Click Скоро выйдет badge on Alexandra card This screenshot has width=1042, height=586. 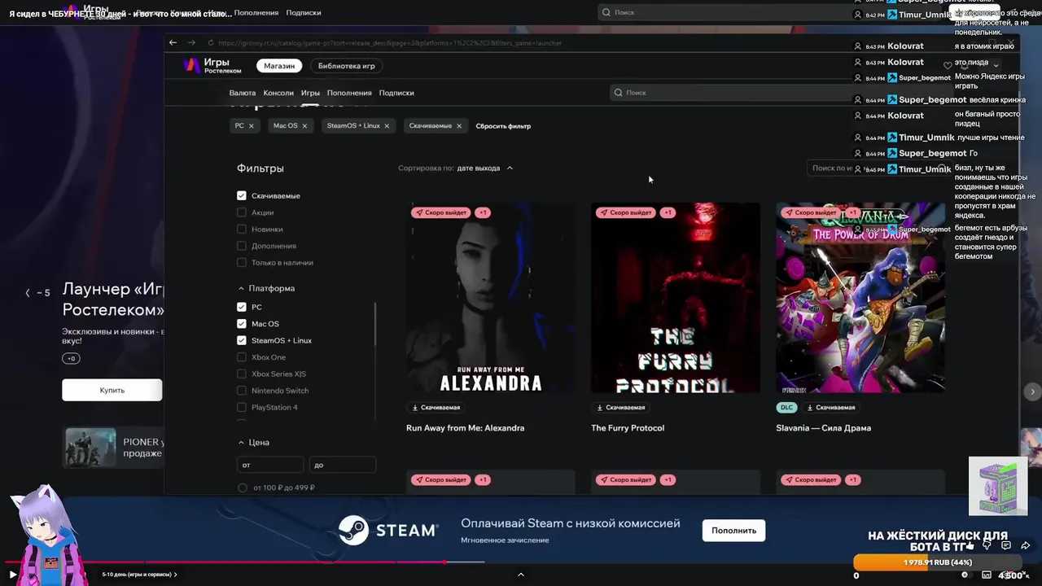[440, 212]
